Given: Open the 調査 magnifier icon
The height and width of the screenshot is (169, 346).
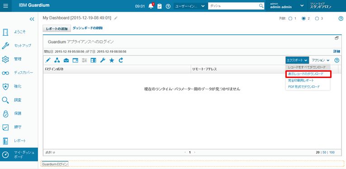Looking at the screenshot, I should click(x=5, y=100).
